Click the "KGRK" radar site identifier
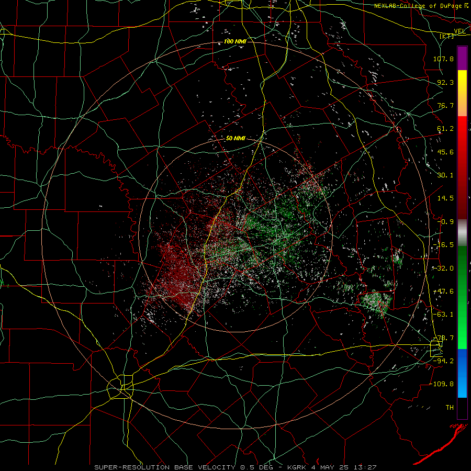The image size is (471, 471). [297, 467]
